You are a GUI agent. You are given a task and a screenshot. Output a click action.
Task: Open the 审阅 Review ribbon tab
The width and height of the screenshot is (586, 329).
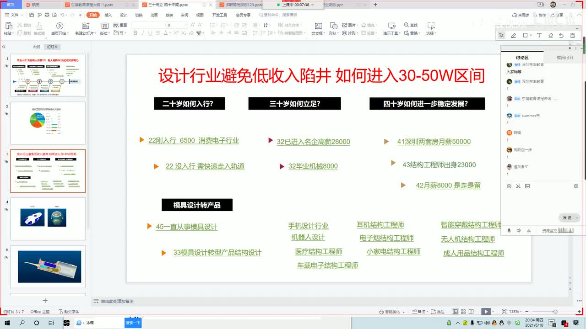(184, 15)
